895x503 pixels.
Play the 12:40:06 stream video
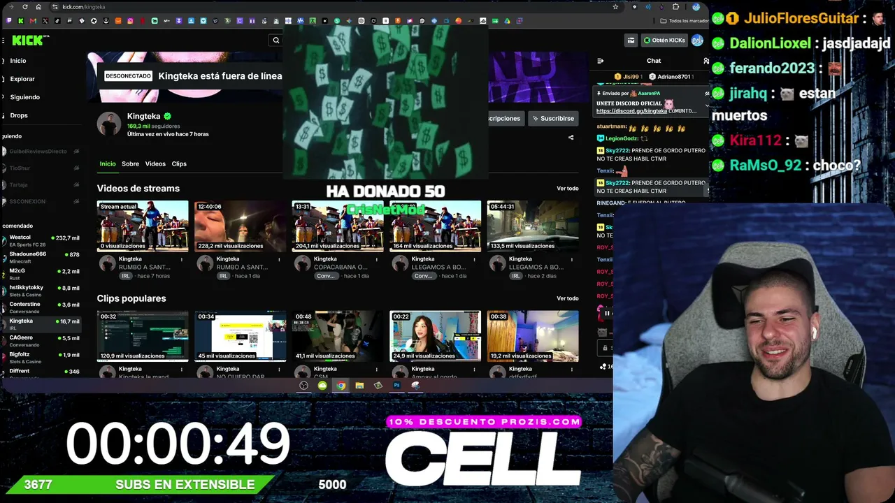tap(240, 226)
